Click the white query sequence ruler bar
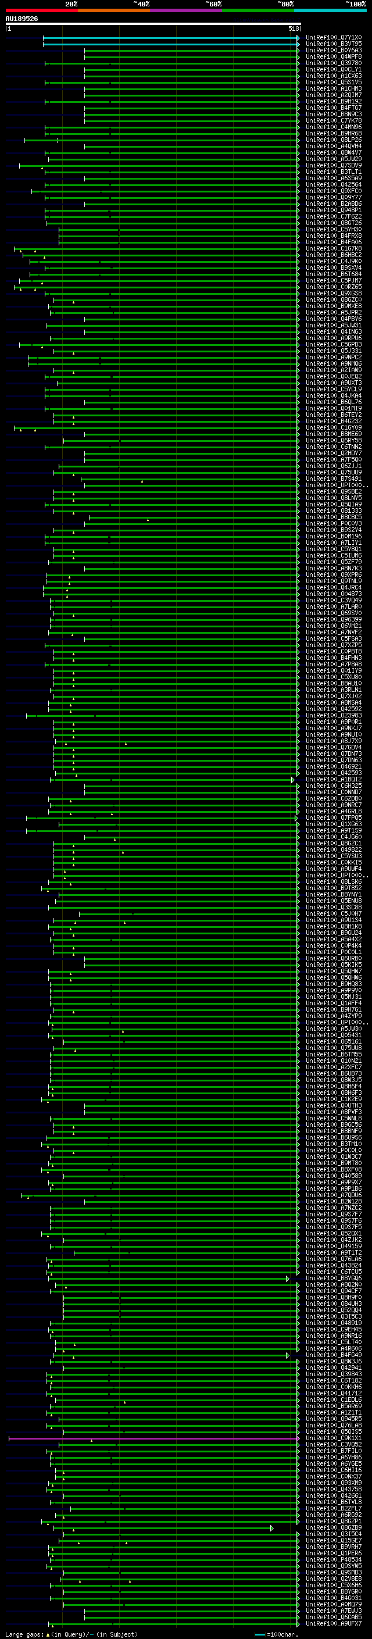This screenshot has width=372, height=1639. pyautogui.click(x=153, y=23)
